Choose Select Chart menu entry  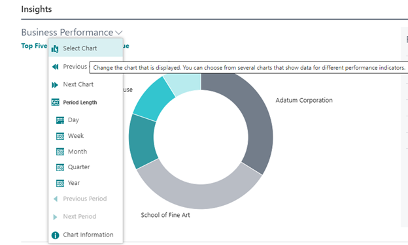tap(86, 48)
